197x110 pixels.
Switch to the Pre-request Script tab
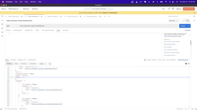pos(48,30)
